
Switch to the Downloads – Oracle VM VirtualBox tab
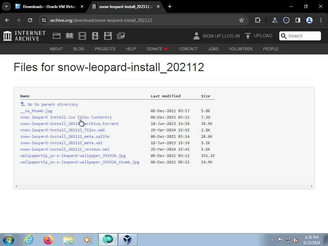point(49,7)
